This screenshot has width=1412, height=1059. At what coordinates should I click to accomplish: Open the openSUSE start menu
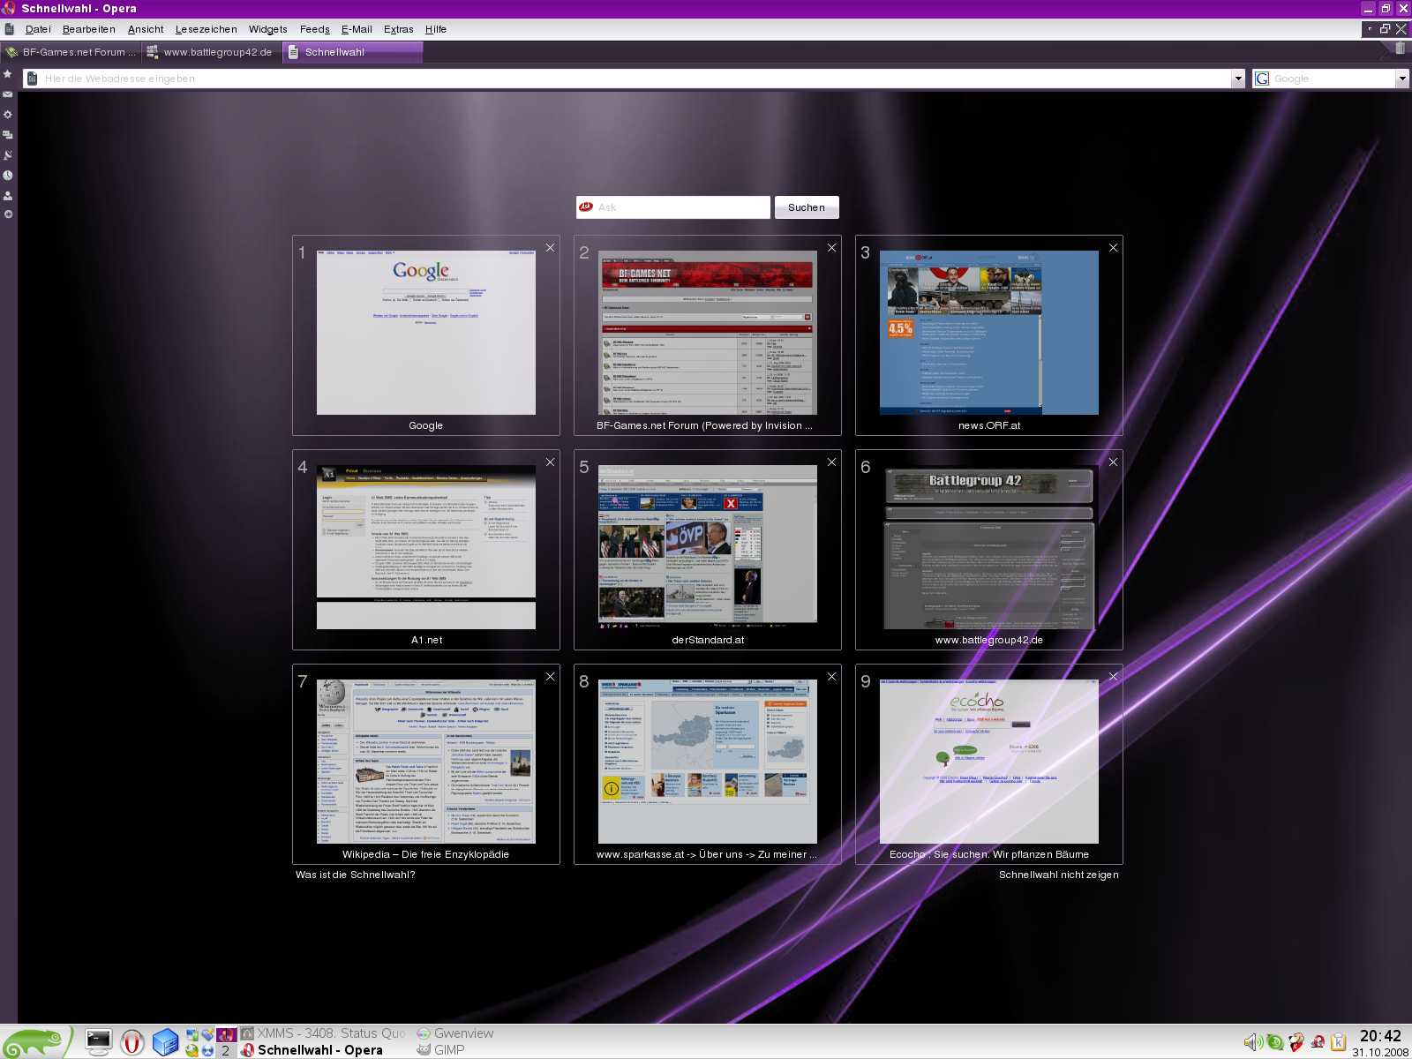(x=35, y=1042)
